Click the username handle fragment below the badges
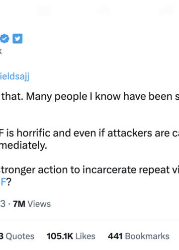Viewport: 179px width, 250px height. click(x=1, y=51)
